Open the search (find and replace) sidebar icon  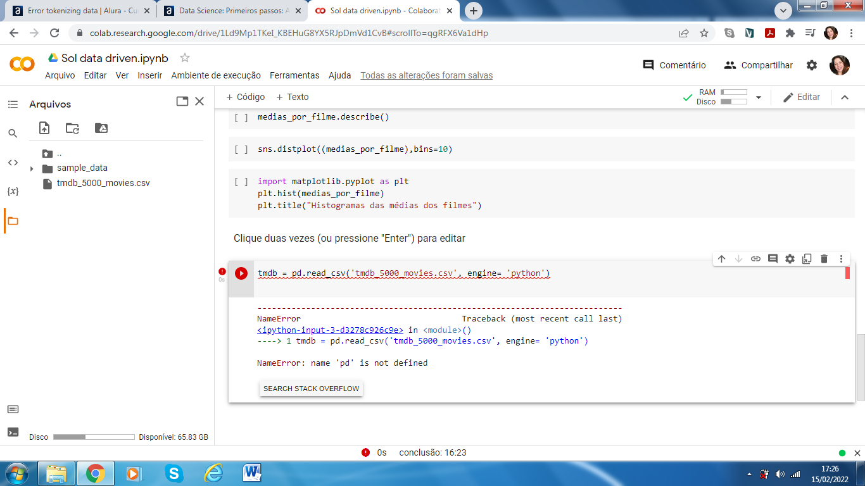coord(13,134)
